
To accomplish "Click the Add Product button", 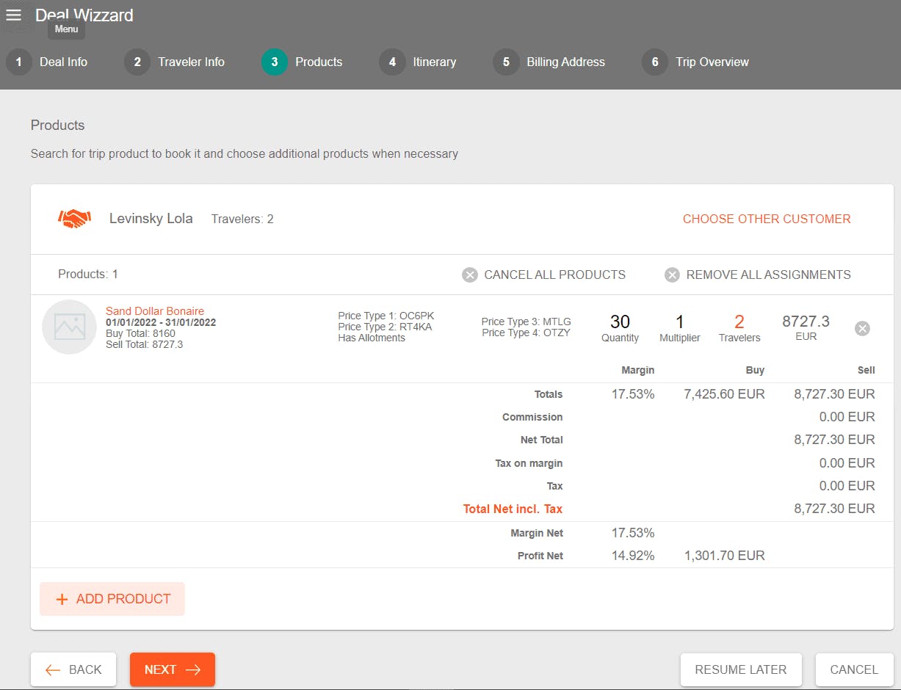I will (x=112, y=599).
